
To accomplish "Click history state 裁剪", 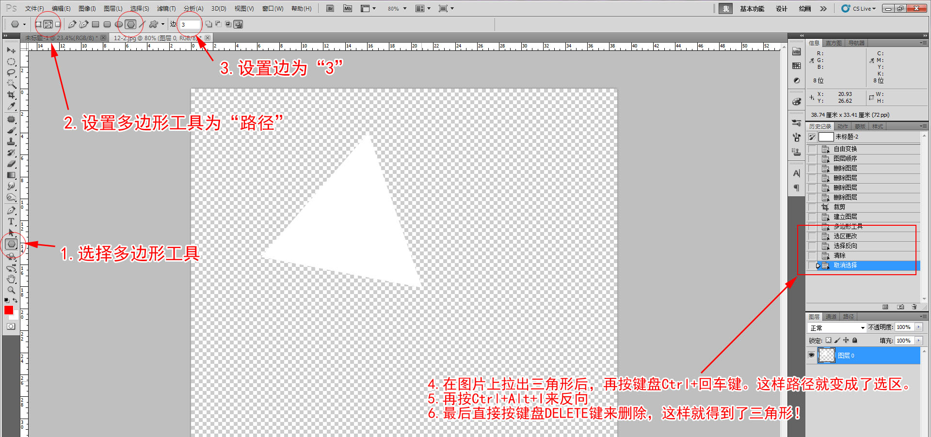I will (863, 207).
